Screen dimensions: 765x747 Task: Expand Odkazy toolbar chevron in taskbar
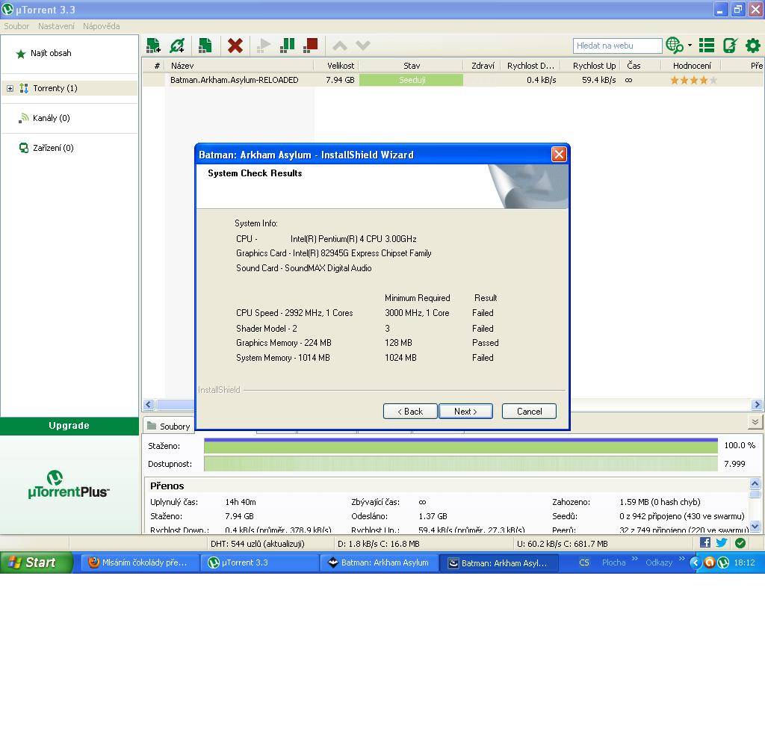pos(681,558)
